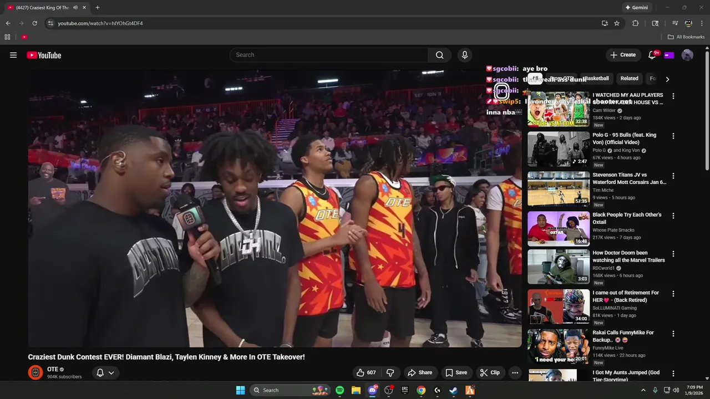The height and width of the screenshot is (399, 710).
Task: Open Polo G 95 Bulls thumbnail
Action: pyautogui.click(x=559, y=149)
